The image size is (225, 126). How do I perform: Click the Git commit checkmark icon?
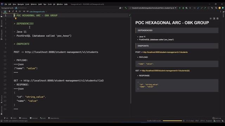[201, 8]
